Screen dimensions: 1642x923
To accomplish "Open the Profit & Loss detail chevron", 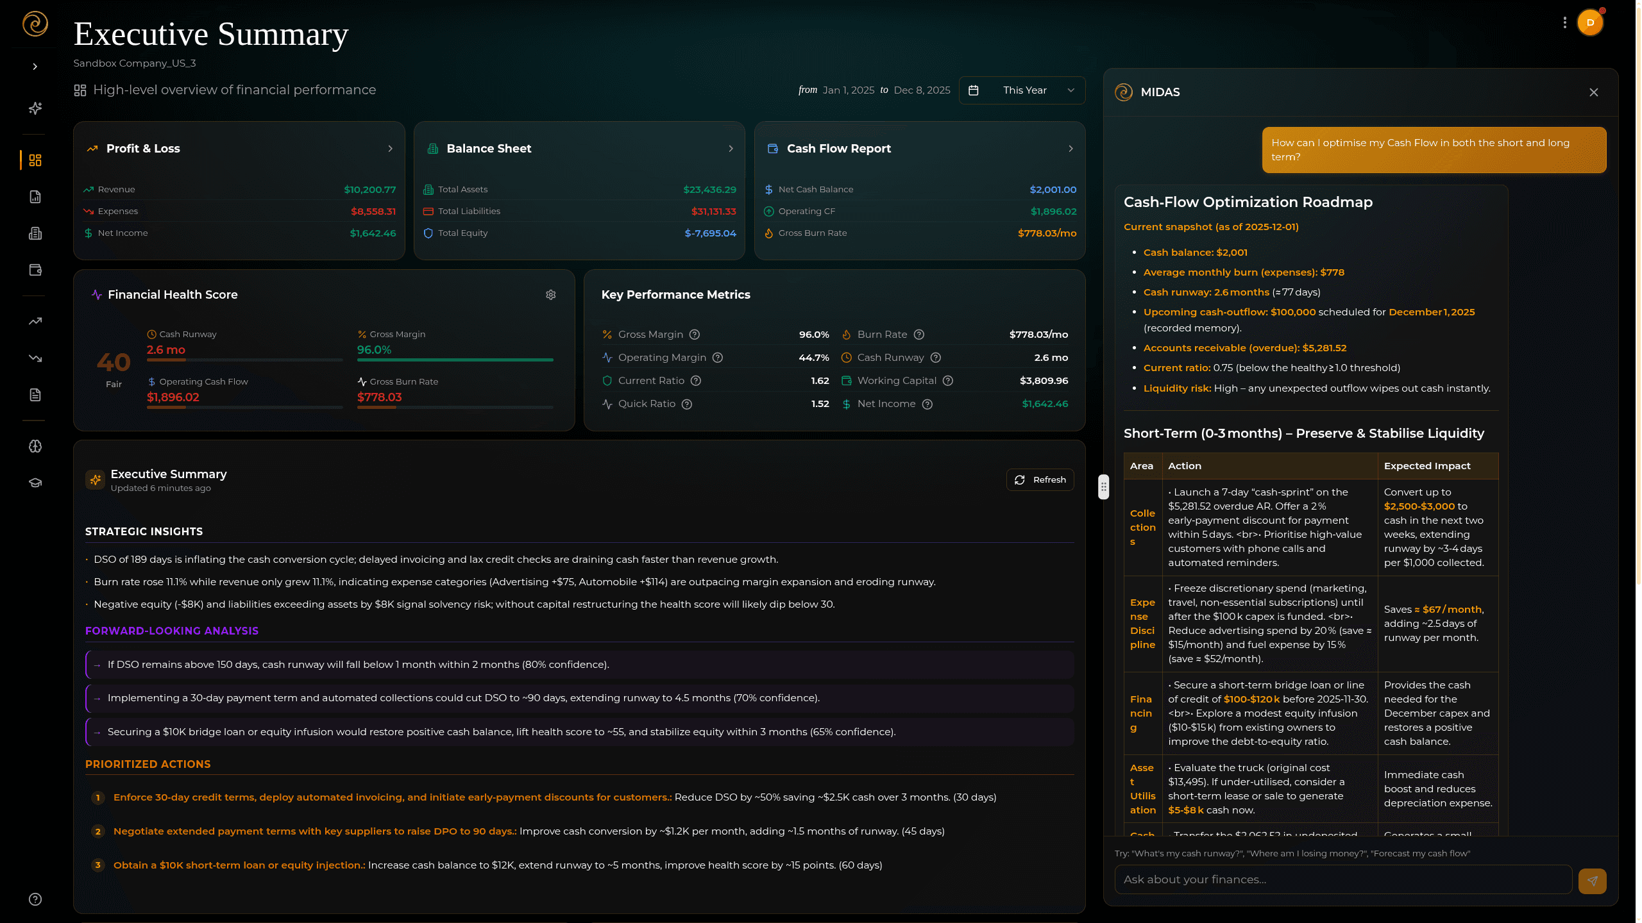I will [x=390, y=148].
